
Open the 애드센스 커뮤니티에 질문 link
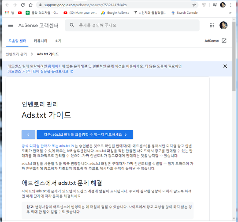click(x=41, y=71)
